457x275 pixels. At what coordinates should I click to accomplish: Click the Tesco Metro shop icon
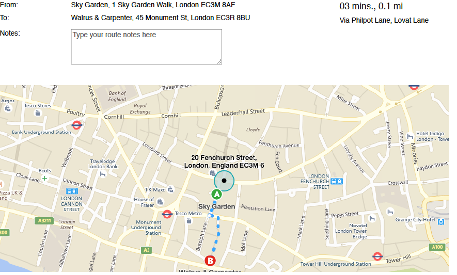pyautogui.click(x=189, y=221)
